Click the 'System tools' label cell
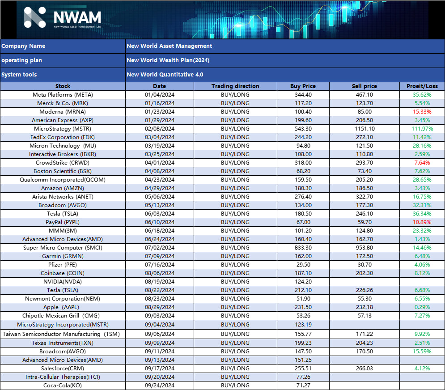The height and width of the screenshot is (390, 445). (63, 75)
